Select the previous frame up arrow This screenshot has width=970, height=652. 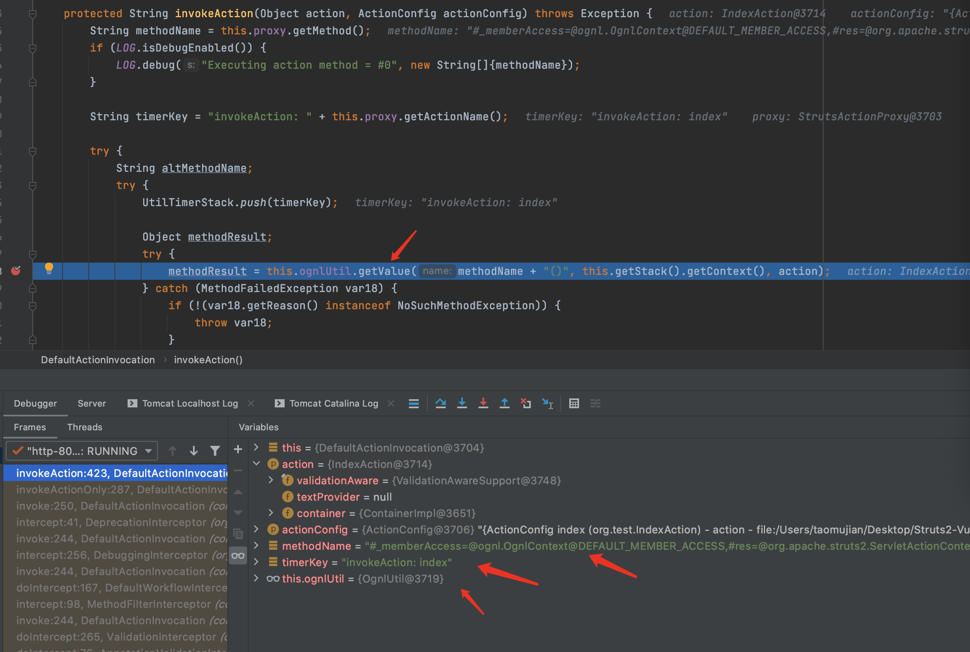(173, 451)
